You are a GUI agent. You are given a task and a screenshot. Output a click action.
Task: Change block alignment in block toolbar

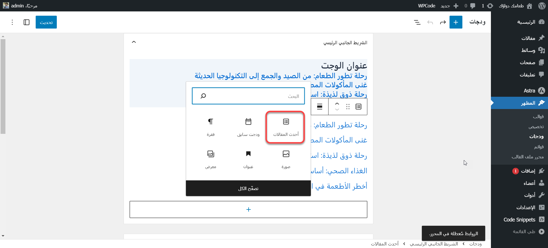tap(320, 107)
